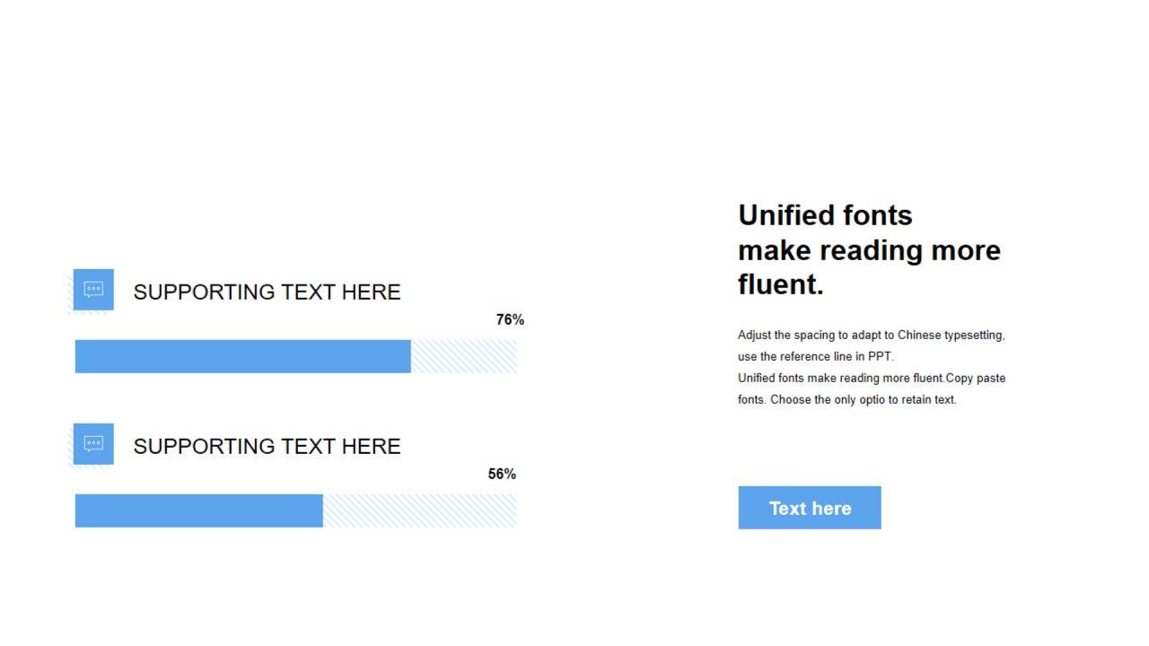Image resolution: width=1149 pixels, height=646 pixels.
Task: Click the chat icon above the 76% bar
Action: (x=93, y=289)
